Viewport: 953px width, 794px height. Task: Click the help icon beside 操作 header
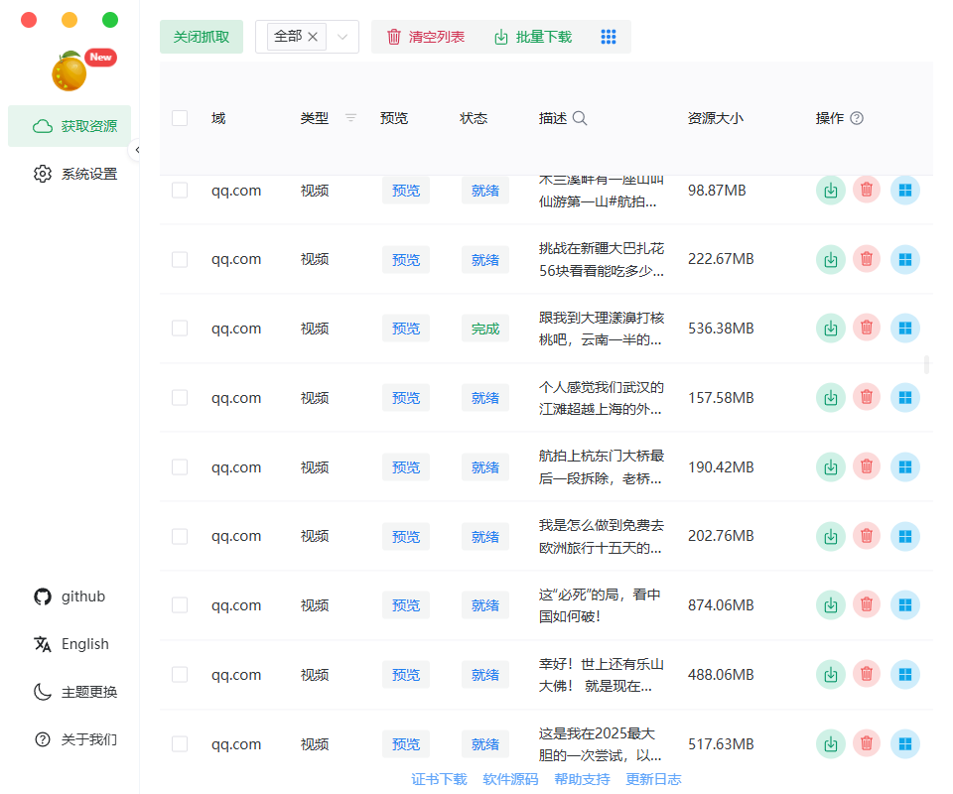(x=856, y=117)
